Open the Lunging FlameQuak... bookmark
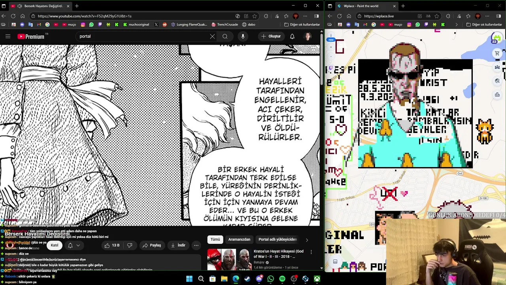This screenshot has height=285, width=506. coord(189,25)
